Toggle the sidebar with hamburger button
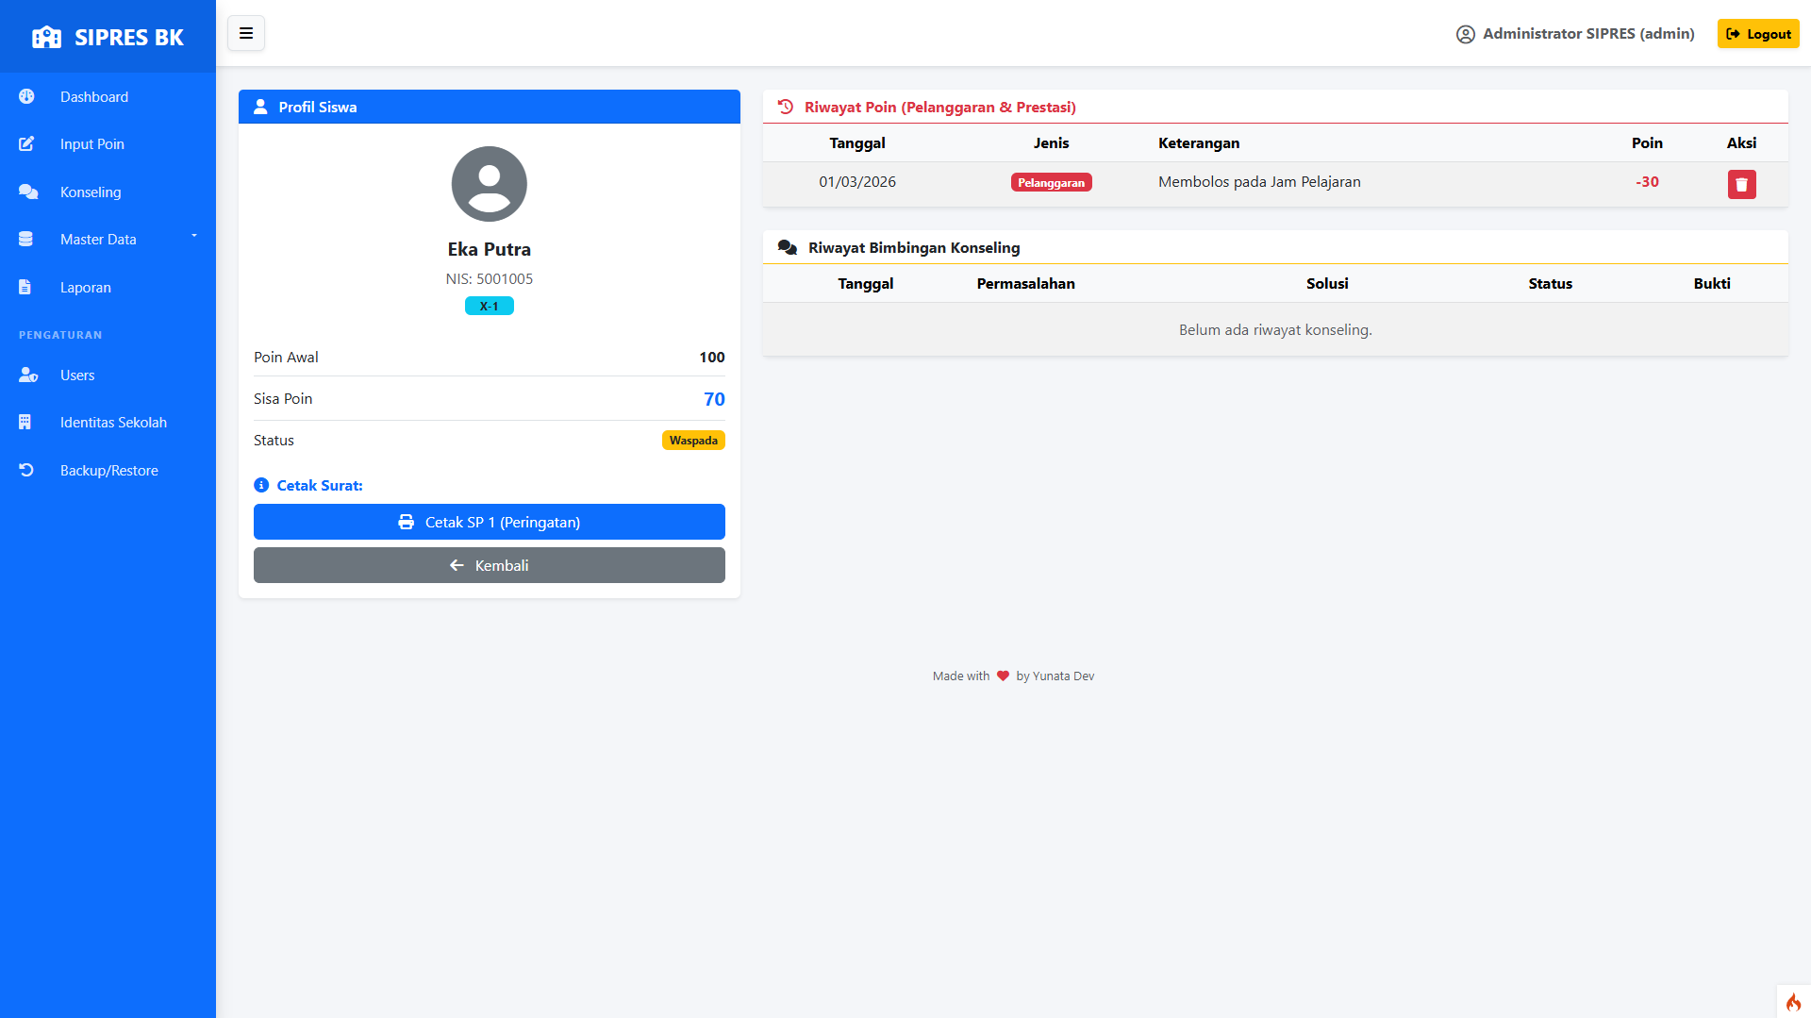The height and width of the screenshot is (1018, 1811). (245, 34)
